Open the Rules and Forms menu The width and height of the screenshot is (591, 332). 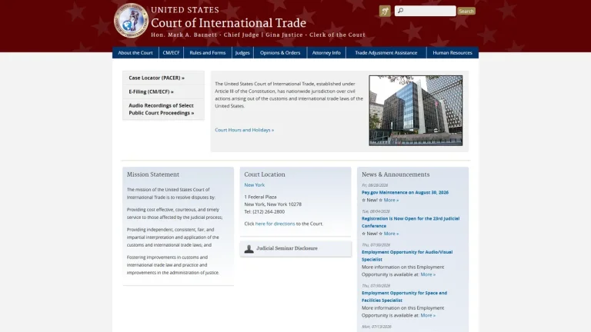[208, 53]
